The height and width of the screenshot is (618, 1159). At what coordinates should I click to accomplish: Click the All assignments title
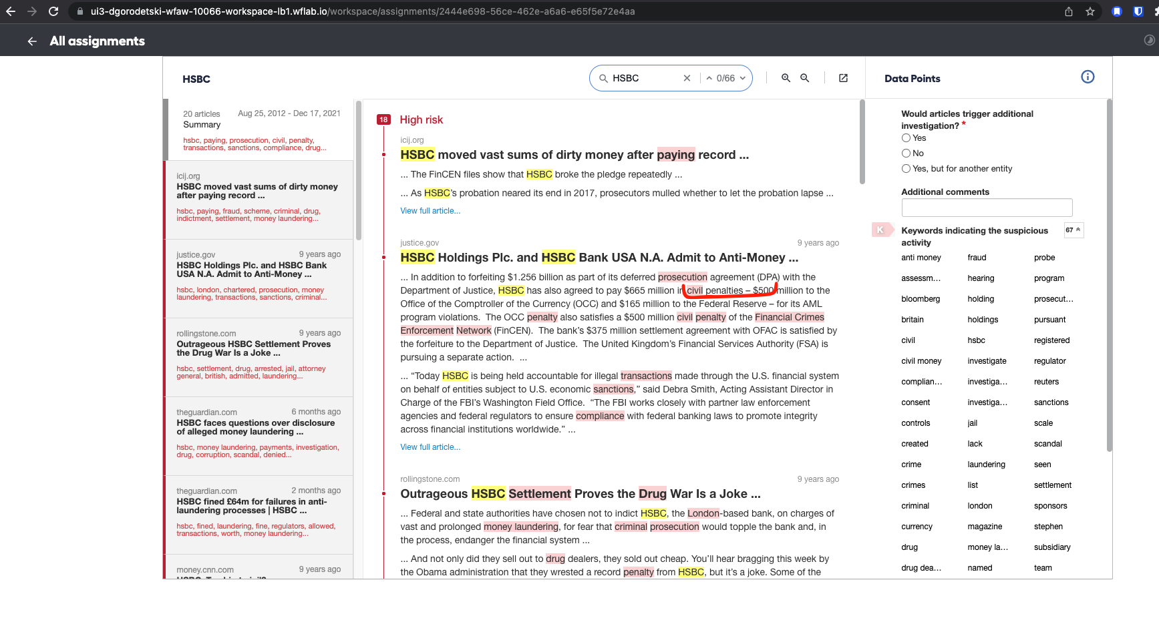pos(98,41)
